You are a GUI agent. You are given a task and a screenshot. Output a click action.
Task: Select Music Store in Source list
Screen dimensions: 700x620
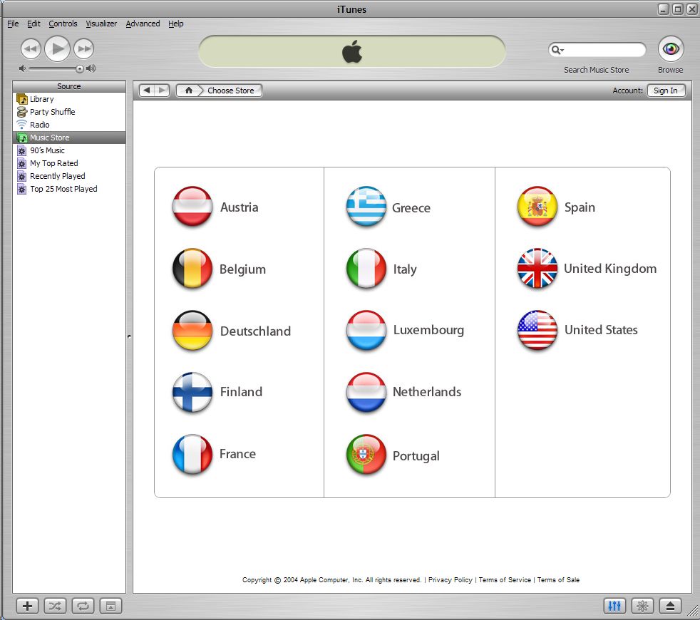click(x=69, y=138)
